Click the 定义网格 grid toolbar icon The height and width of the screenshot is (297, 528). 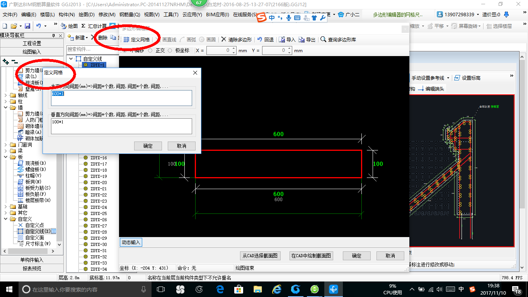[126, 40]
